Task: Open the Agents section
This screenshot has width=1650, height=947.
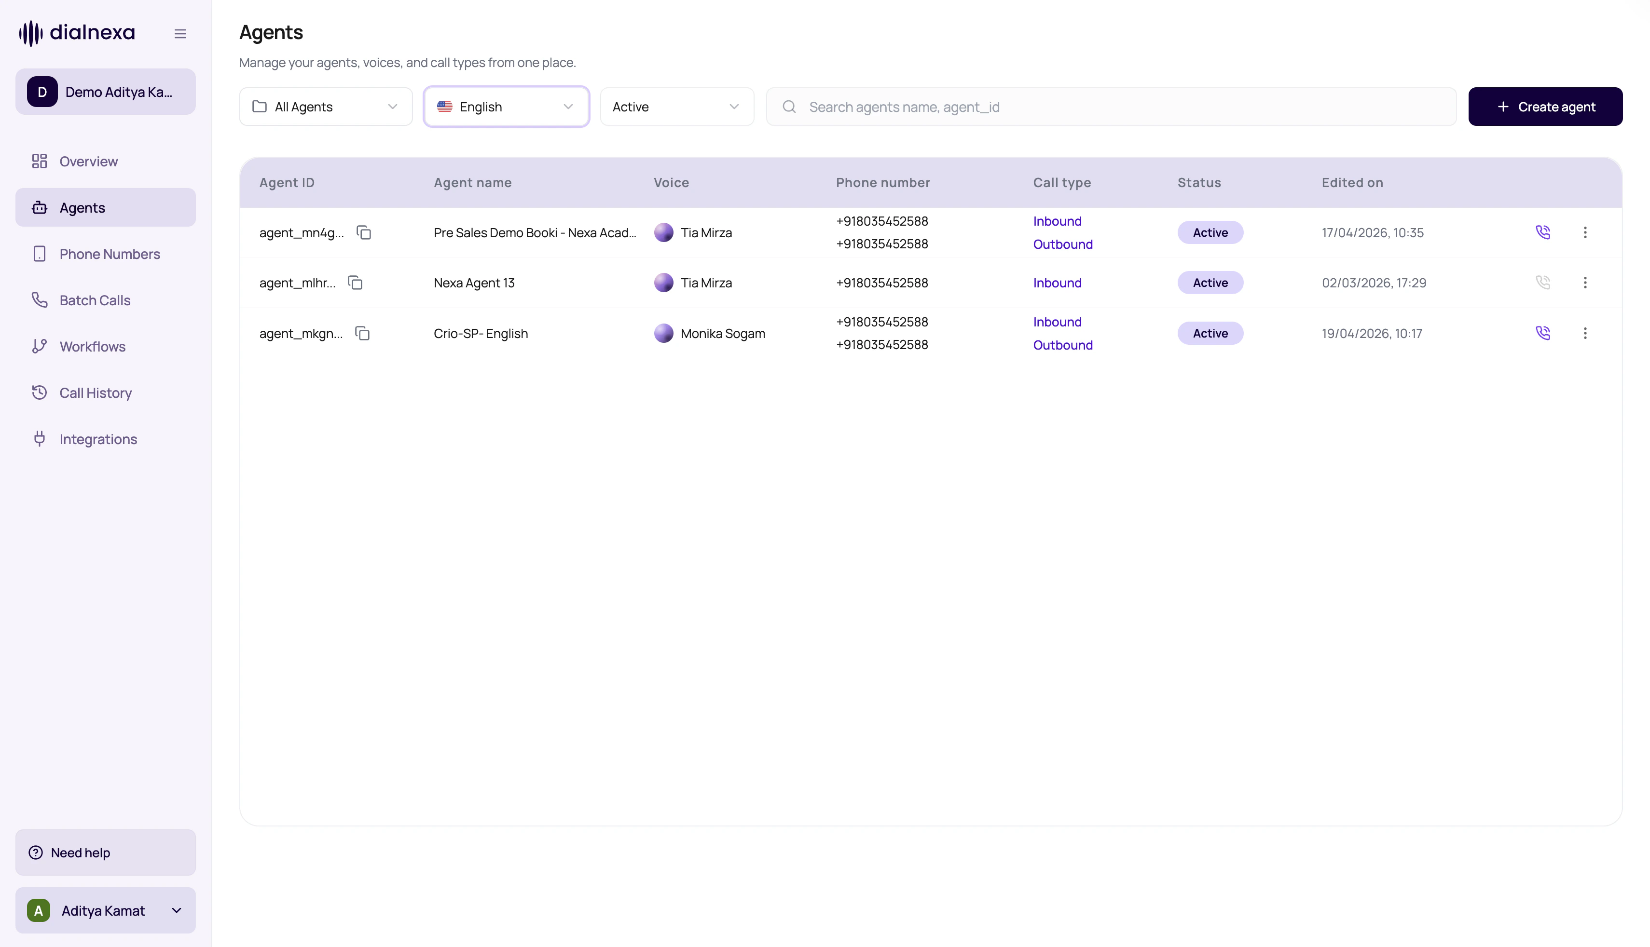Action: (105, 207)
